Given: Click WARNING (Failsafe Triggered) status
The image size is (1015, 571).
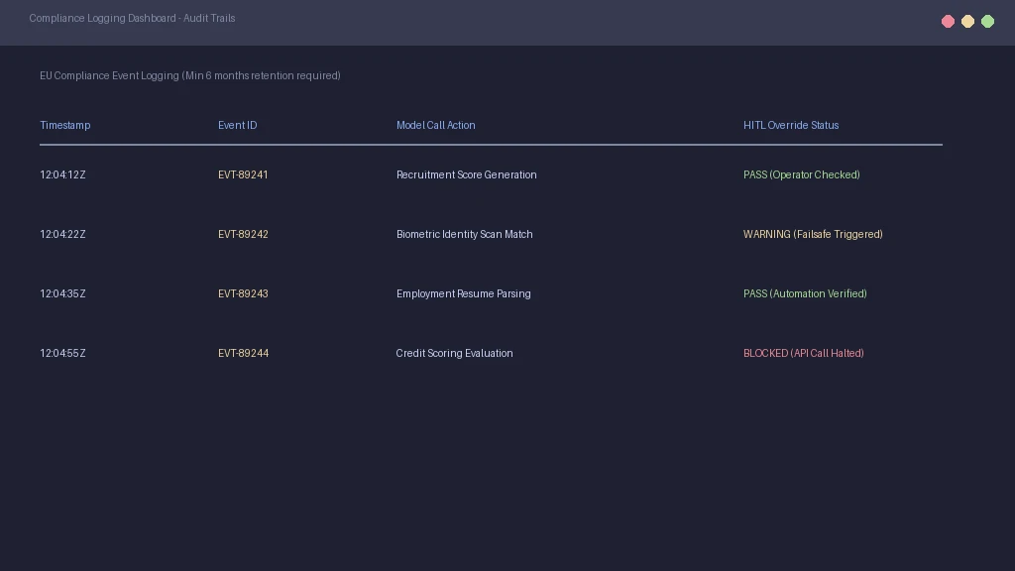Looking at the screenshot, I should click(x=813, y=234).
